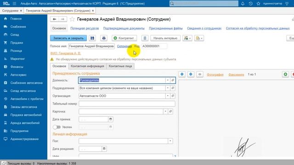Screen dimensions: 294x165
Task: Click the forward arrow navigation button
Action: [x=62, y=19]
